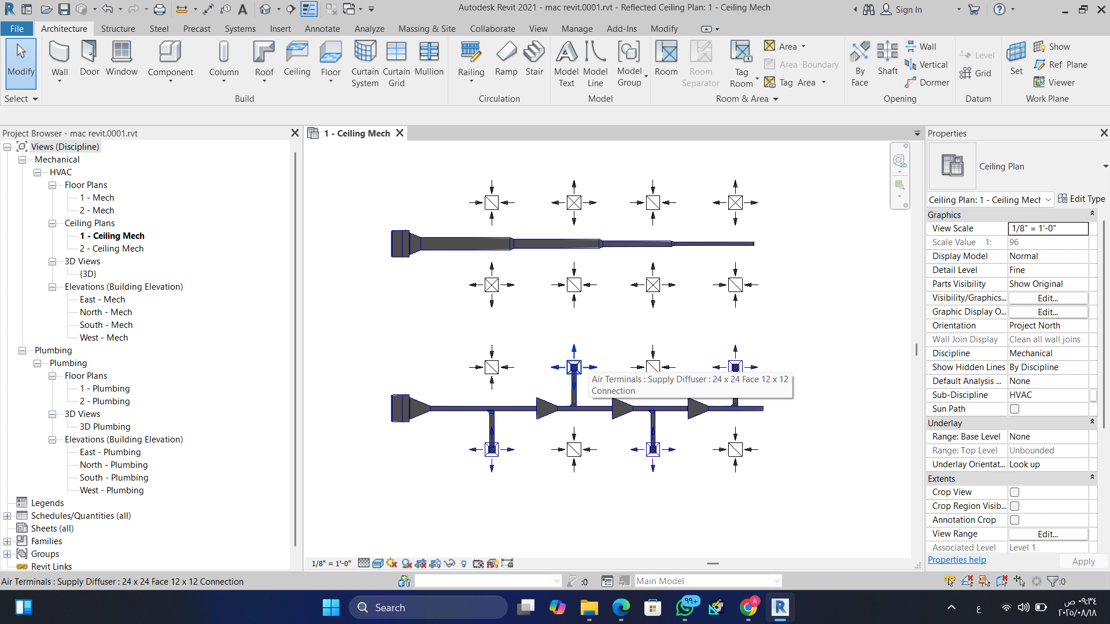Collapse the Plumbing Floor Plans node

pos(52,376)
